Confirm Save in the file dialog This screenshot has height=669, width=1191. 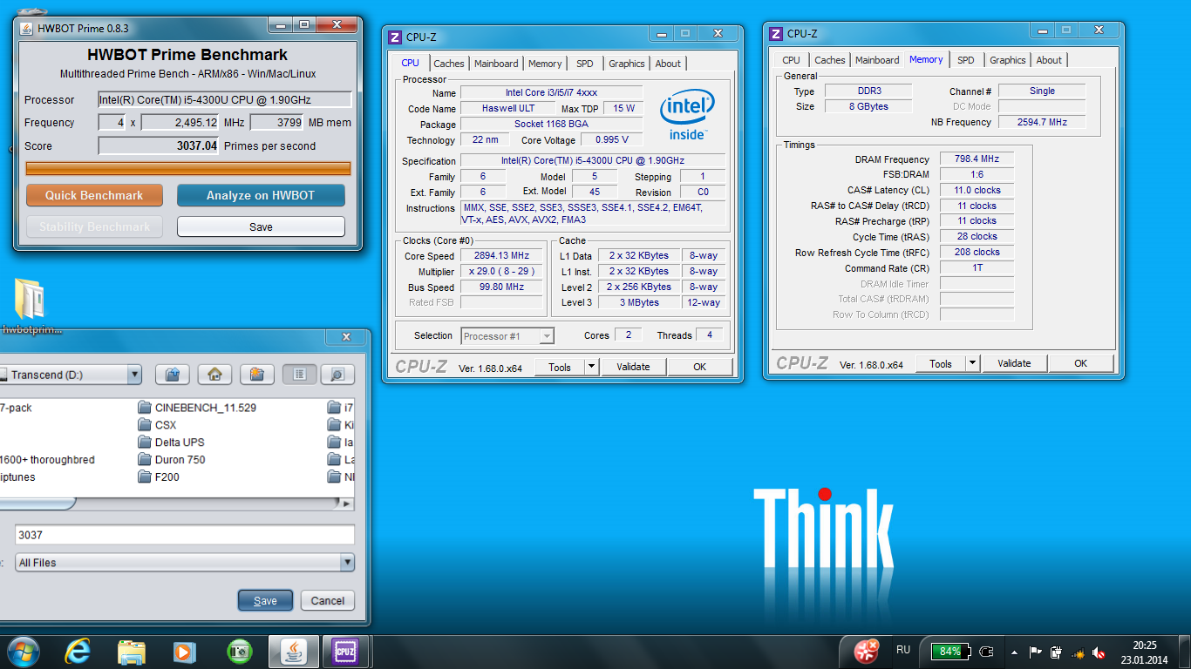[265, 600]
